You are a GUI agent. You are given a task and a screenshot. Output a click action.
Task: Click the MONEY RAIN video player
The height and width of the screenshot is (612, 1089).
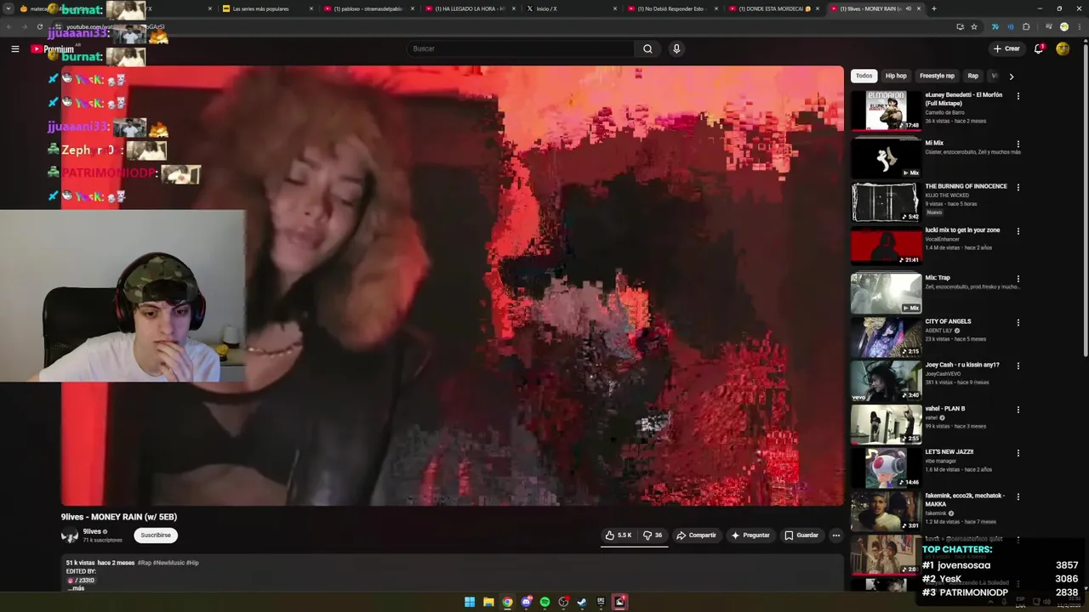point(453,286)
